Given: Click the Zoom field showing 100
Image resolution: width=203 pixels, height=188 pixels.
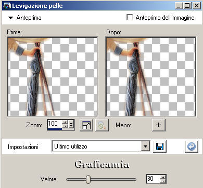Looking at the screenshot, I should pos(55,124).
